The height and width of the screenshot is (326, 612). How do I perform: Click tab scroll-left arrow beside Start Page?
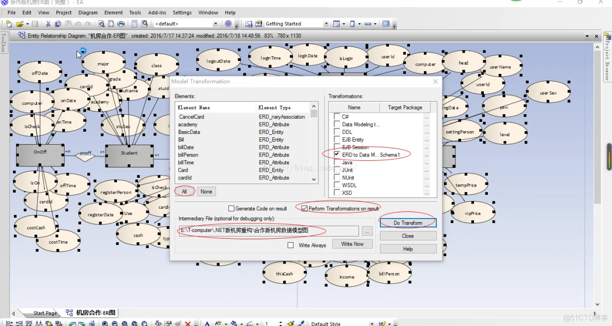(x=13, y=313)
